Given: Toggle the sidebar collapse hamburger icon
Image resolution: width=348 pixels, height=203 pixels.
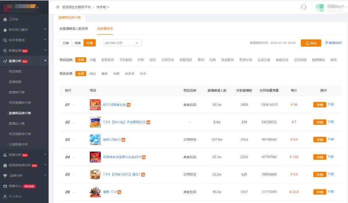Looking at the screenshot, I should [58, 7].
